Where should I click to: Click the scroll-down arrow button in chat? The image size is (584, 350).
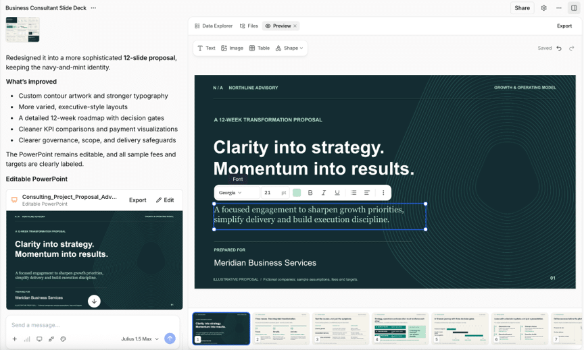click(x=94, y=301)
